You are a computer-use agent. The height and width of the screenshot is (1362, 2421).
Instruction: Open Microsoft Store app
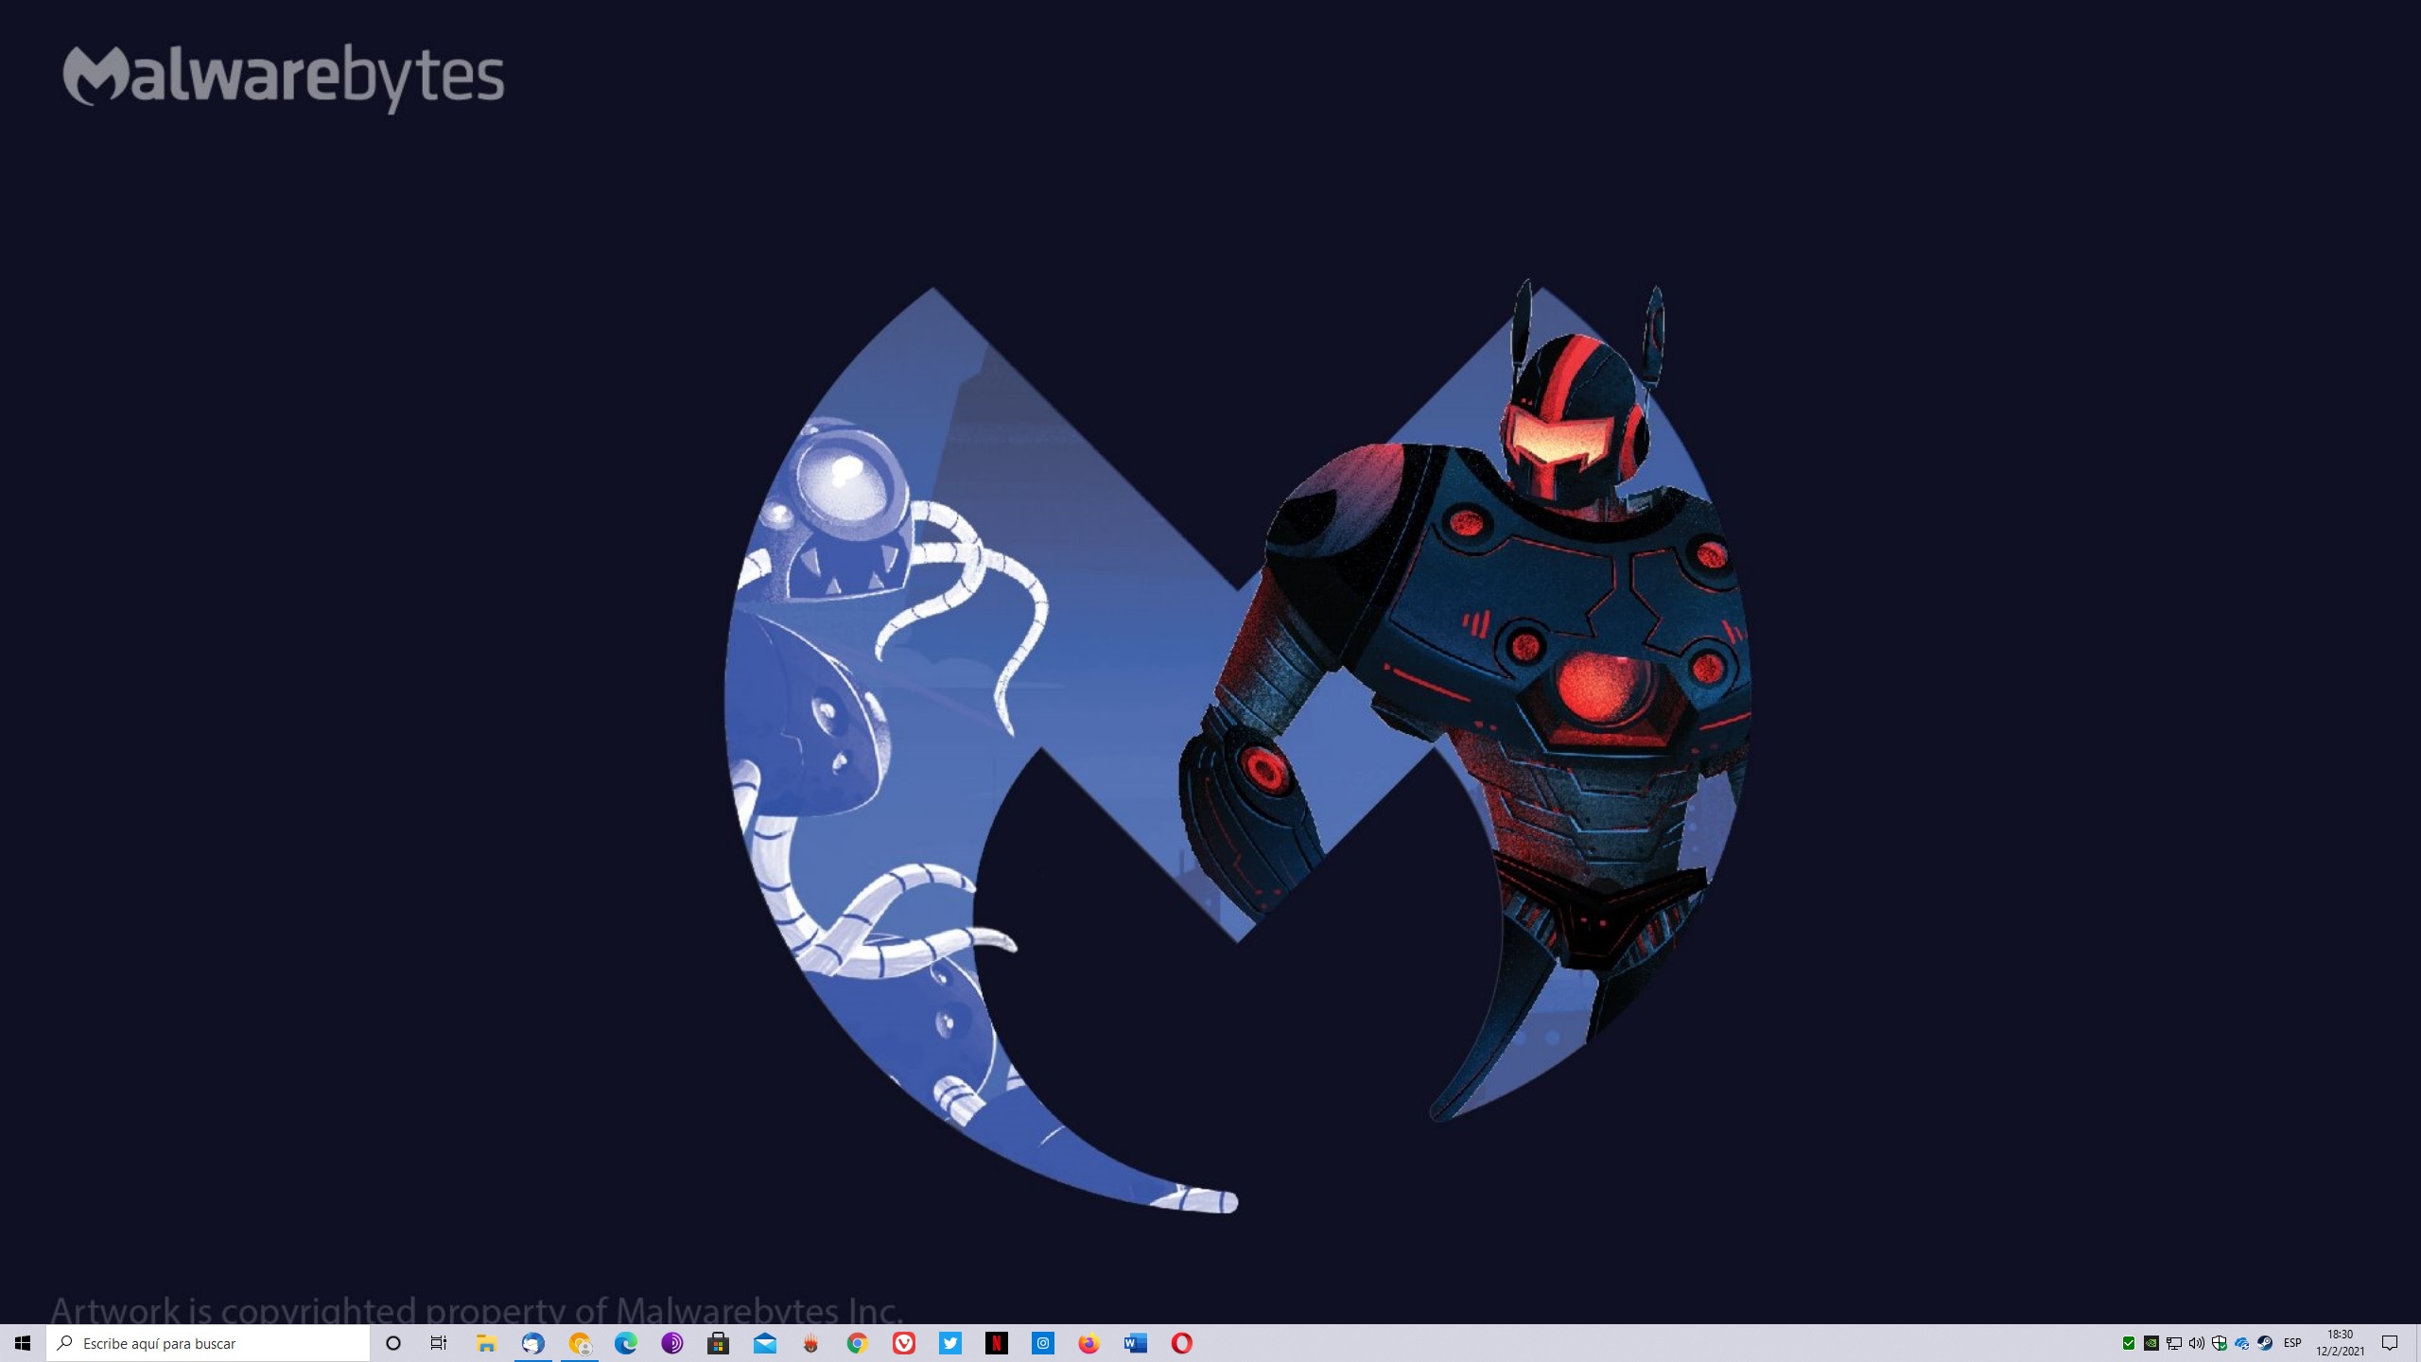coord(718,1343)
